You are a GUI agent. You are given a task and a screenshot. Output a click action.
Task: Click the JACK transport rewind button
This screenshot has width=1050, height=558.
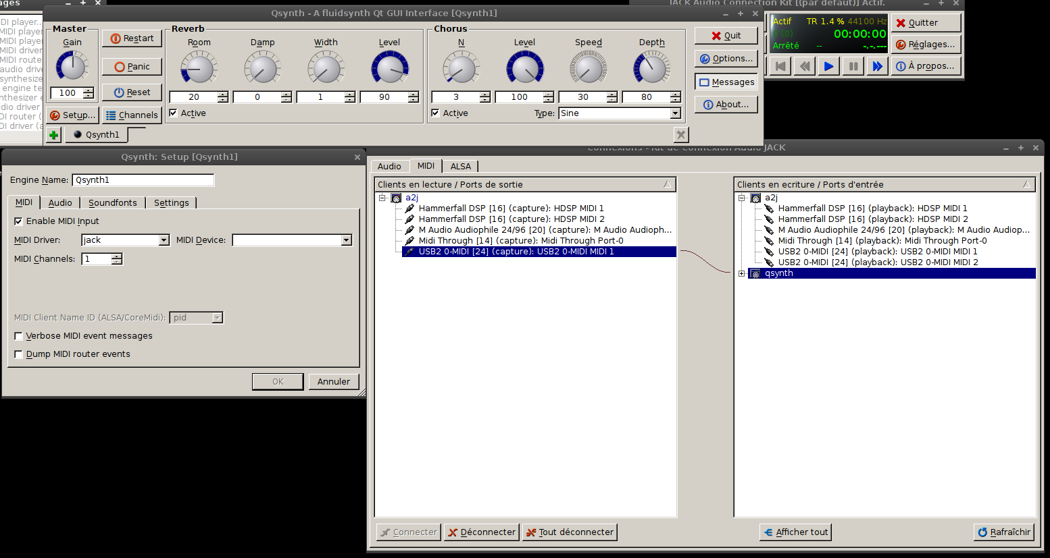pos(804,66)
